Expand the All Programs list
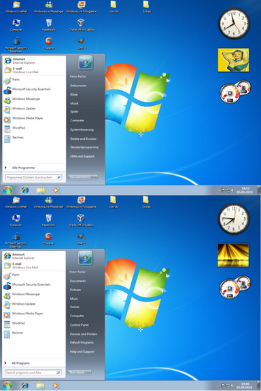Screen dimensions: 261x391 [20, 363]
